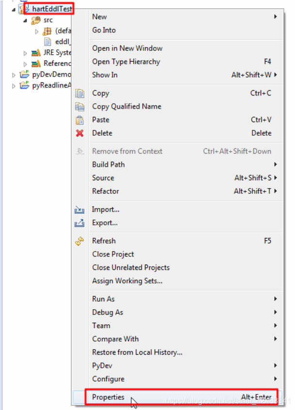Screen dimensions: 295x410
Task: Expand the pyReadline project
Action: tap(14, 86)
